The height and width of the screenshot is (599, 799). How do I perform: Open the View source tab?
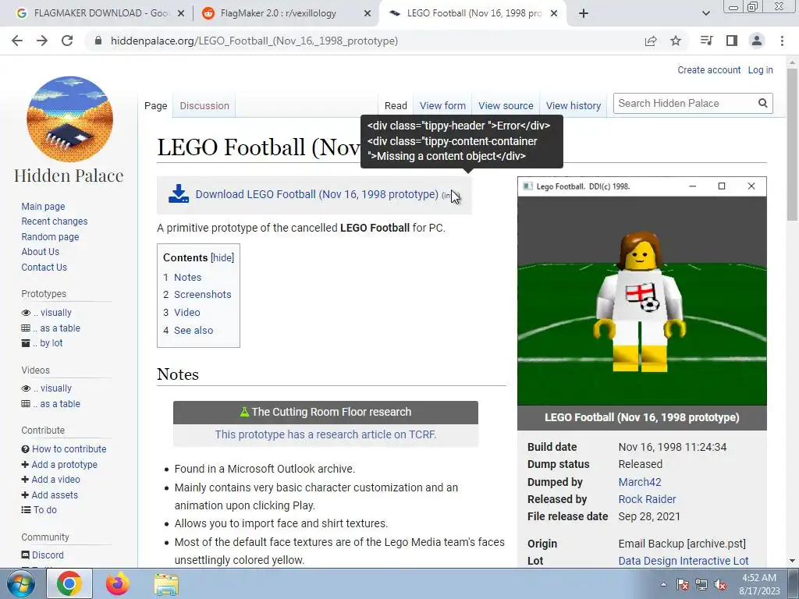pos(506,105)
